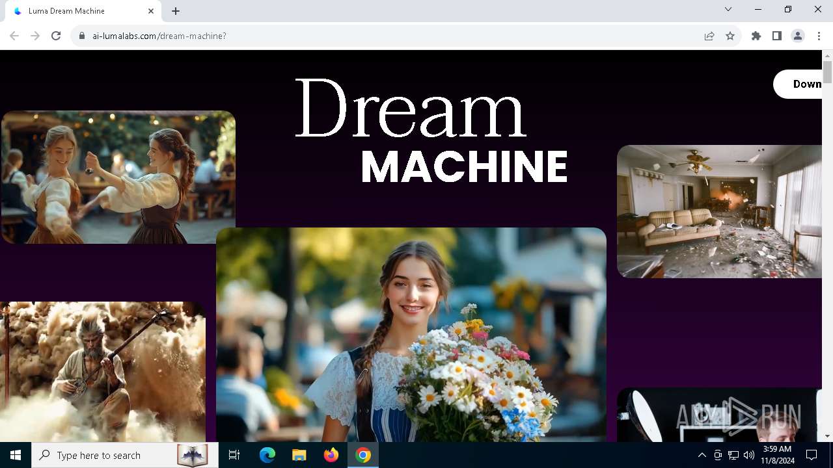Image resolution: width=833 pixels, height=468 pixels.
Task: Click the page scrollbar thumb
Action: [827, 72]
